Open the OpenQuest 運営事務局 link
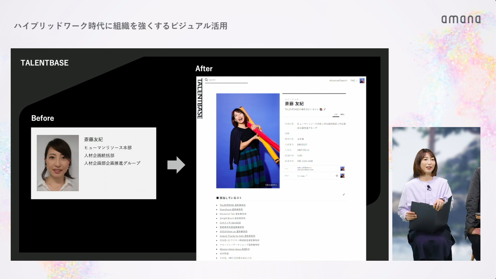This screenshot has height=279, width=496. [231, 210]
